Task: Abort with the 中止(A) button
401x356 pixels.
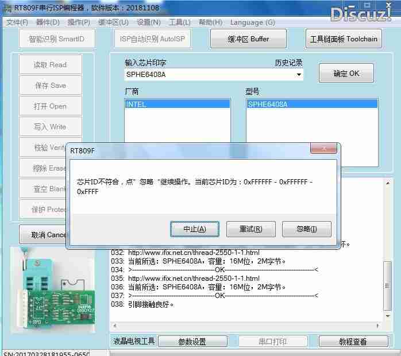Action: click(x=195, y=229)
